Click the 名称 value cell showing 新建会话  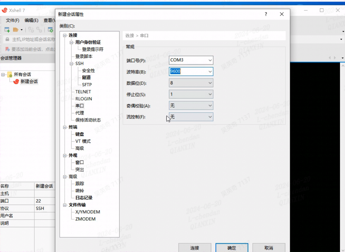pos(45,186)
